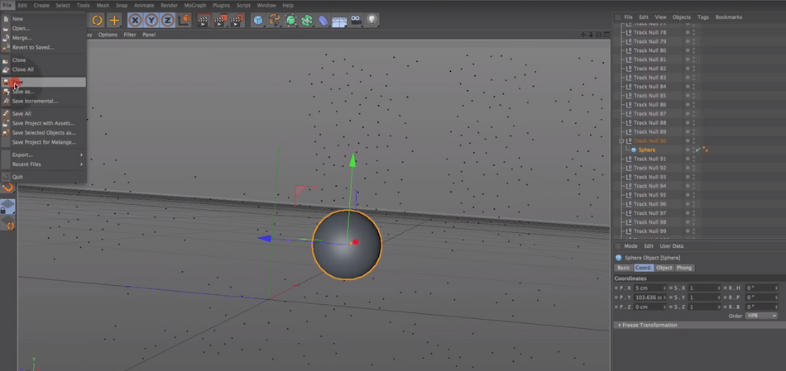Click the P.Y position input field

(650, 297)
